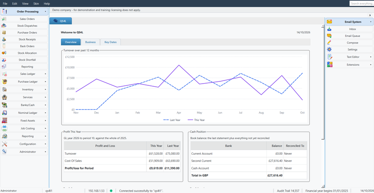Open the File menu
Viewport: 374px width, 193px height.
[x=5, y=4]
